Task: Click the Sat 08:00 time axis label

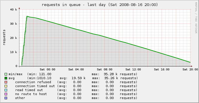Action: pos(104,70)
